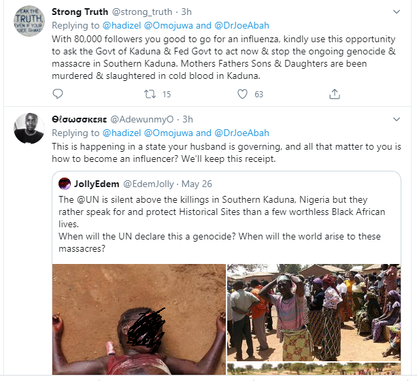Retweet Strong Truth's tweet
This screenshot has width=417, height=381.
coord(150,94)
